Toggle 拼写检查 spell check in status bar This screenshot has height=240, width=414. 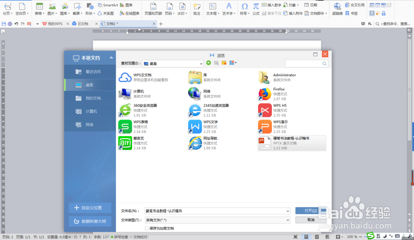click(119, 237)
